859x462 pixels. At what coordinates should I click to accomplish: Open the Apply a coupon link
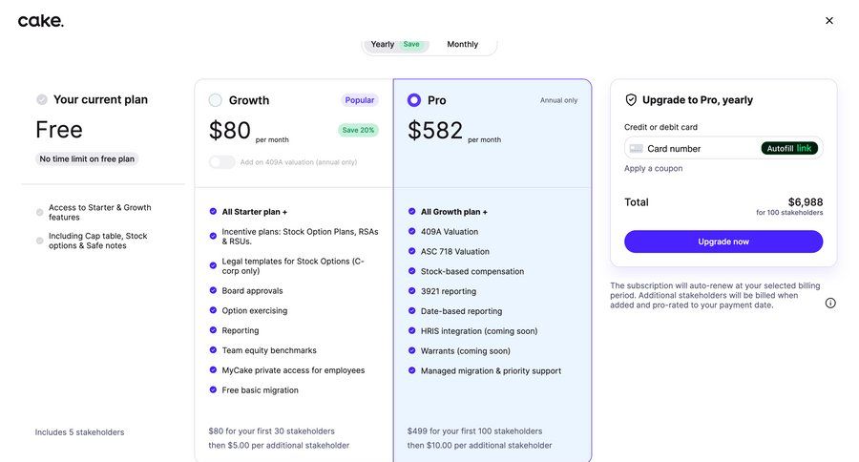point(654,169)
